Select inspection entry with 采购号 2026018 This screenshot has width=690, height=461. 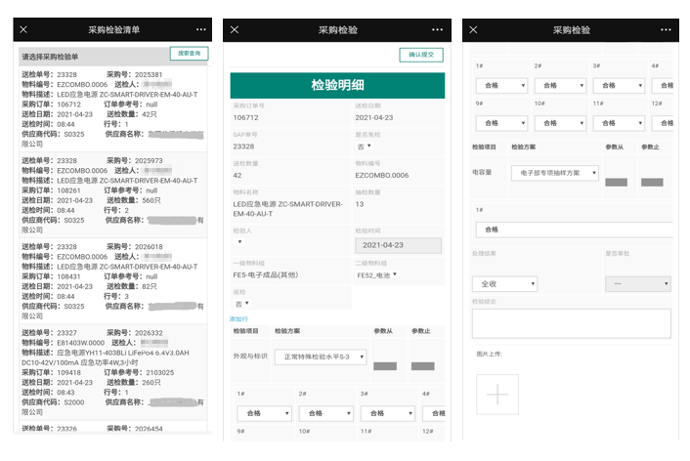113,281
